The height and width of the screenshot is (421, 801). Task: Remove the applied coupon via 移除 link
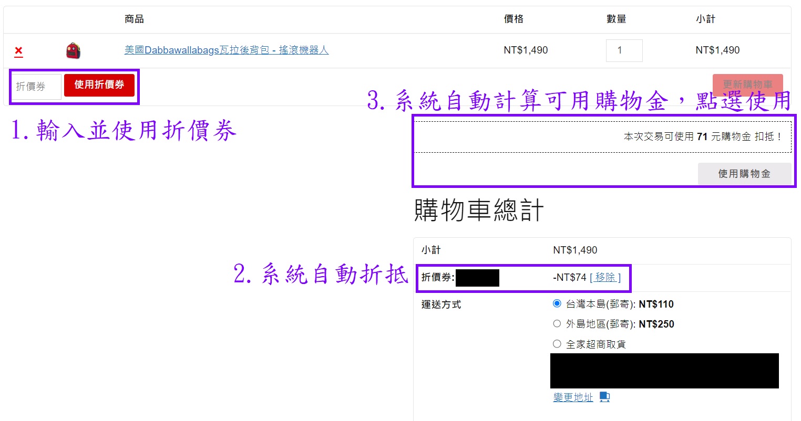(x=605, y=277)
